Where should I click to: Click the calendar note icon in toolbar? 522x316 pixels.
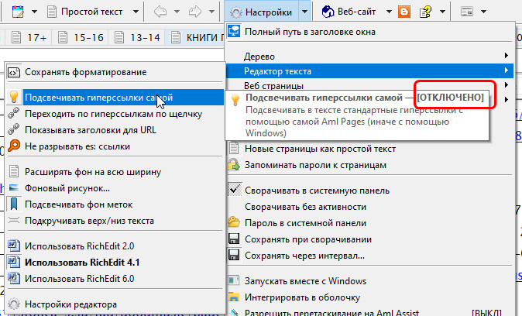pyautogui.click(x=18, y=12)
